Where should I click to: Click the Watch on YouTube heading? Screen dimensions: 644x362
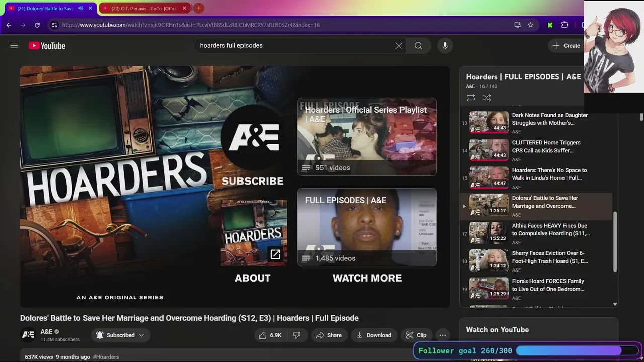pos(497,330)
